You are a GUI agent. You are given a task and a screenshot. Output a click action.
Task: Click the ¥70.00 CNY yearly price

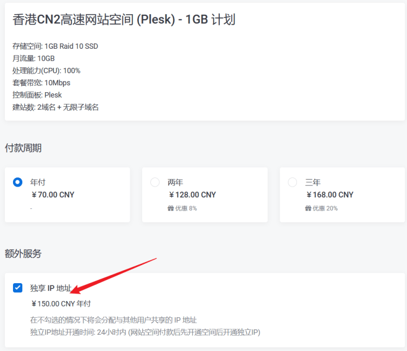pos(53,195)
